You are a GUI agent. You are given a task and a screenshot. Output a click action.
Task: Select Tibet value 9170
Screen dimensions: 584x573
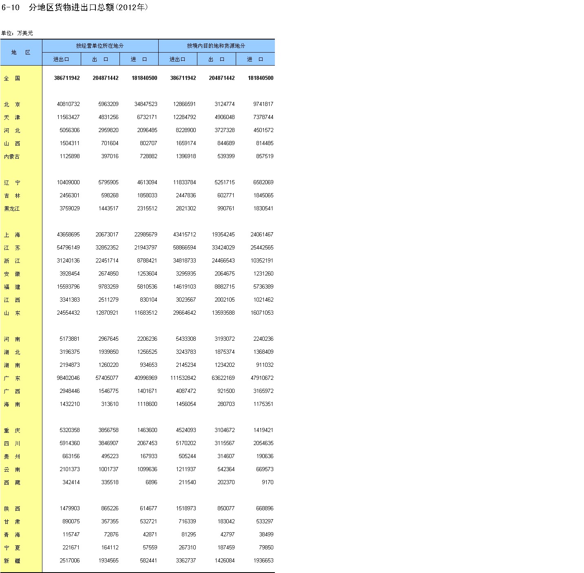coord(268,482)
